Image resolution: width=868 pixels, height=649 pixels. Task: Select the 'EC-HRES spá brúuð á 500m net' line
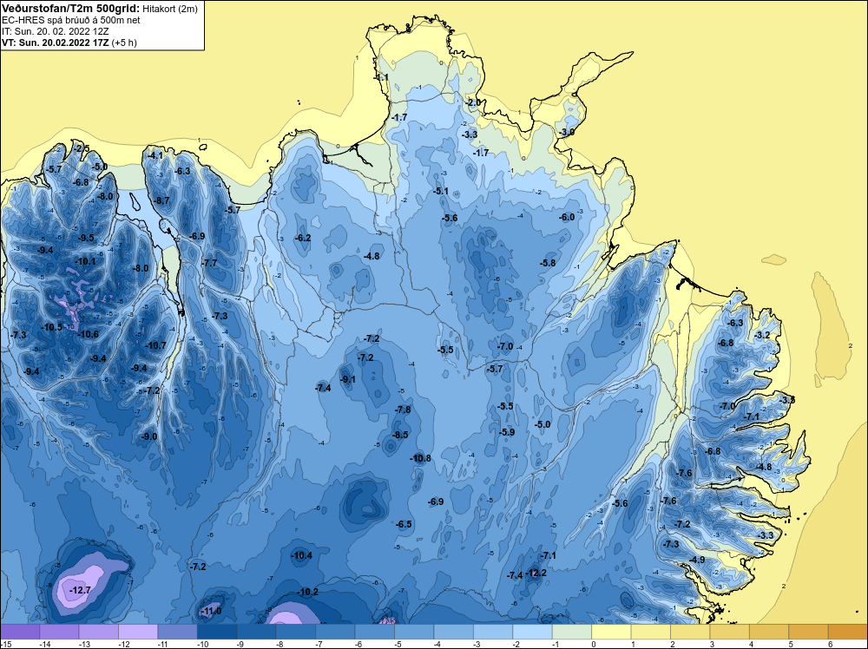[x=70, y=20]
